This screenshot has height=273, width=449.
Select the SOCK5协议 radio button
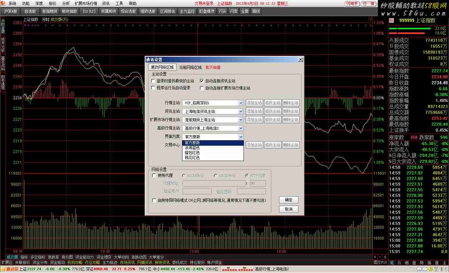click(x=215, y=176)
